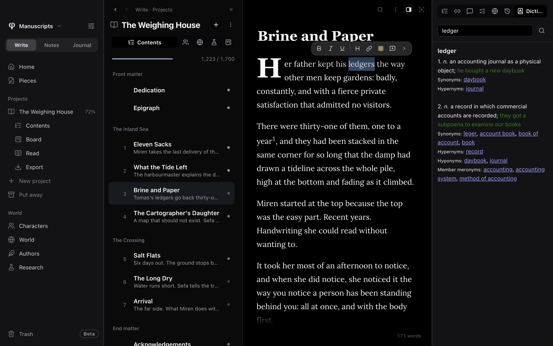This screenshot has height=346, width=553.
Task: Open The Weighing House options menu
Action: [x=231, y=25]
